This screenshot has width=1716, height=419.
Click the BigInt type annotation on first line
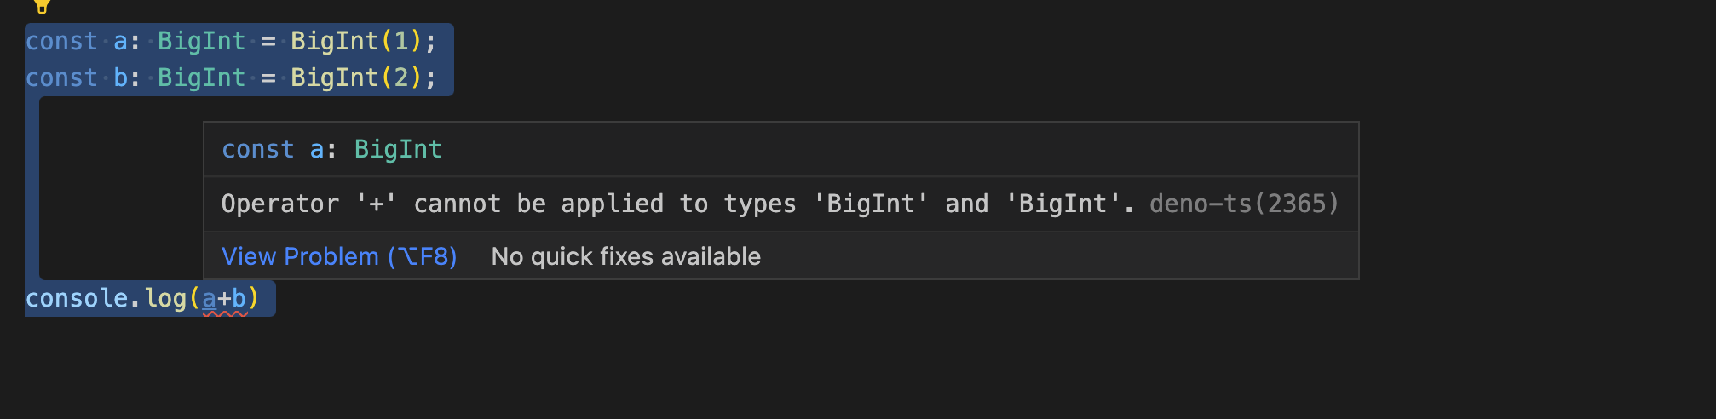click(x=202, y=41)
